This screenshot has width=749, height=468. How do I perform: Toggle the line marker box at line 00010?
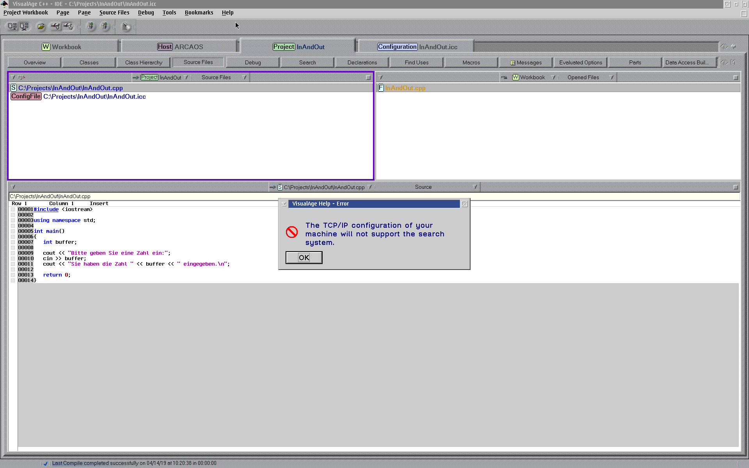(13, 259)
